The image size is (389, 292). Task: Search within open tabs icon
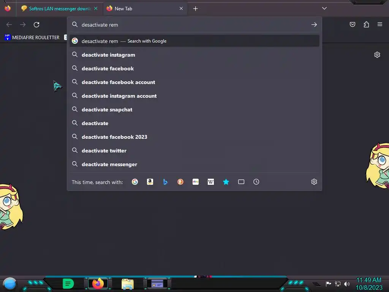(x=241, y=182)
